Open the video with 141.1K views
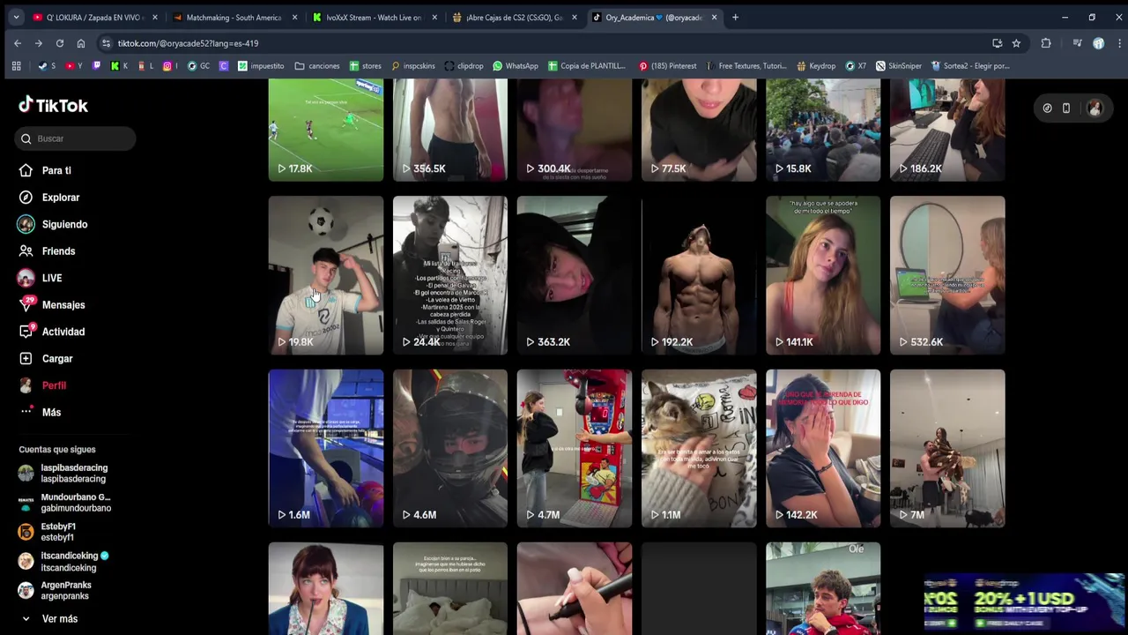Image resolution: width=1128 pixels, height=635 pixels. pos(823,275)
